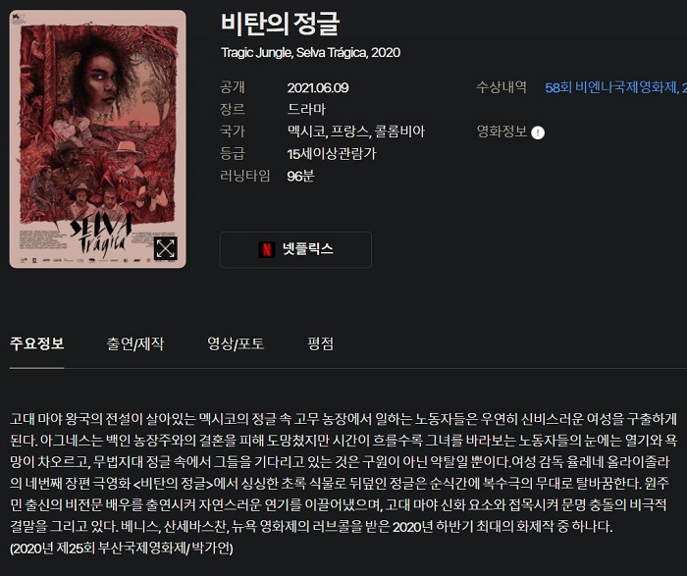The height and width of the screenshot is (576, 687).
Task: Expand the poster with the fullscreen arrows icon
Action: [x=166, y=248]
